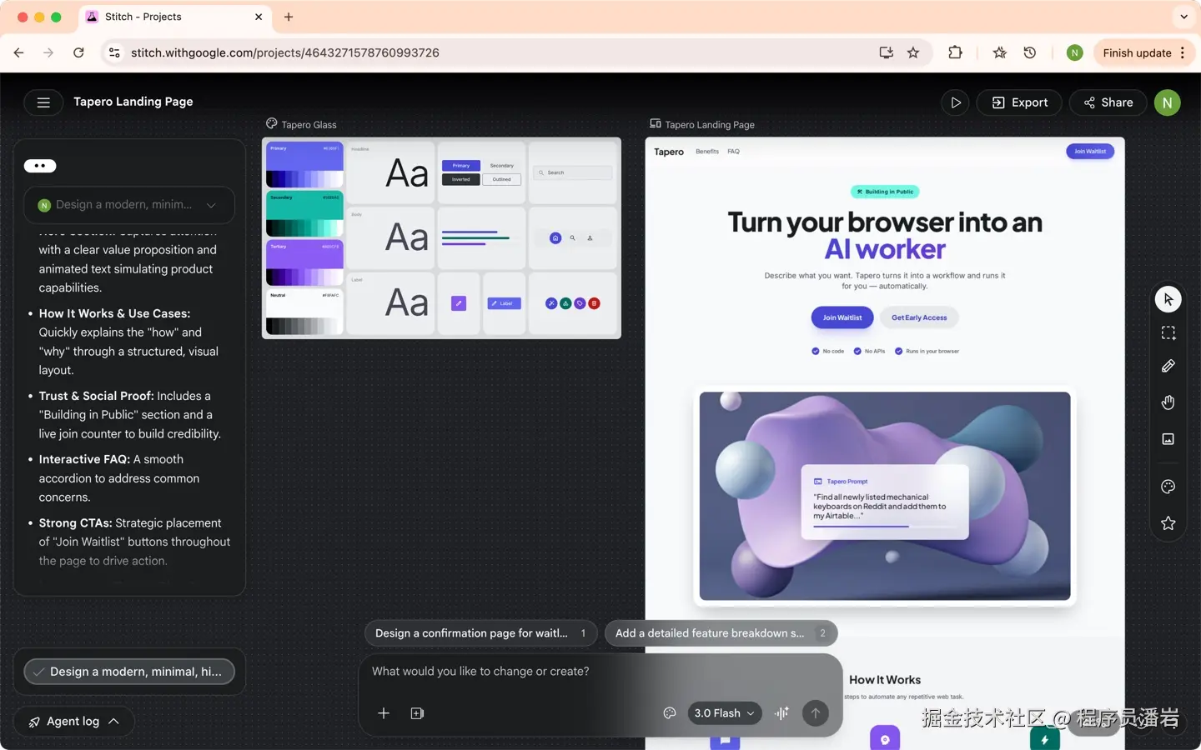The image size is (1201, 750).
Task: Click the address bar URL
Action: click(x=285, y=52)
